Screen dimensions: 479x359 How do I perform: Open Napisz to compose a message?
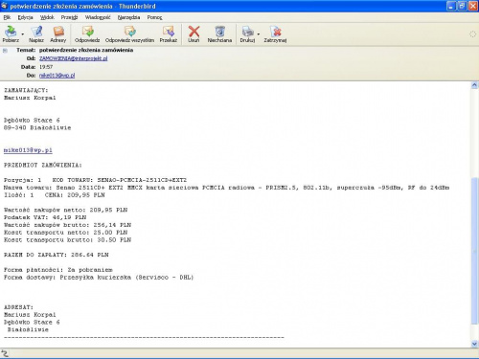36,34
